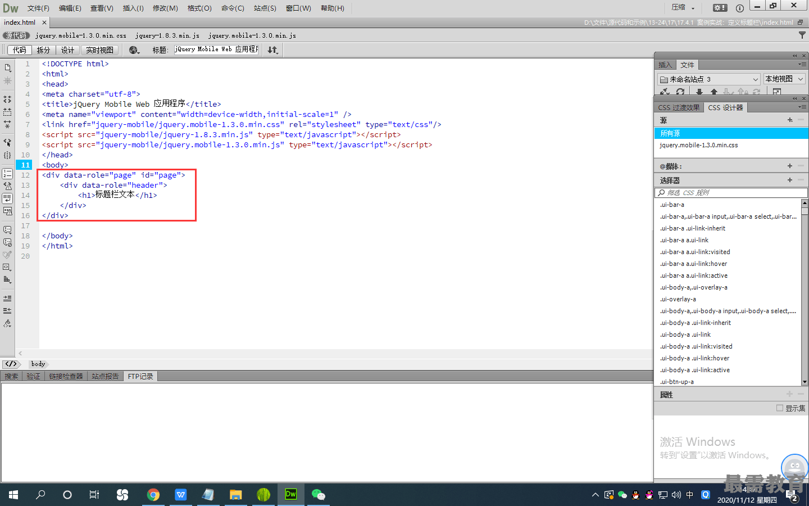Open 命令(C) menu
Viewport: 809px width, 506px height.
(x=233, y=8)
